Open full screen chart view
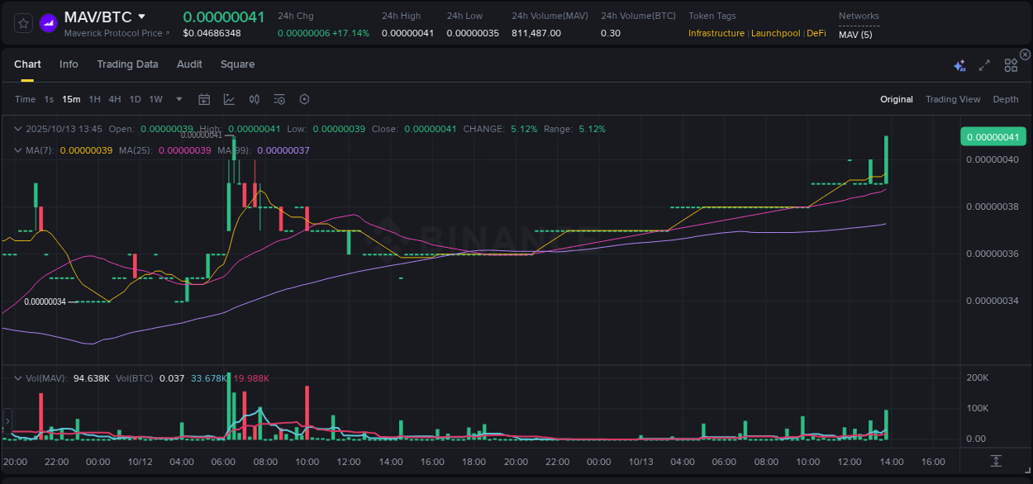Screen dimensions: 1033x484 983,64
